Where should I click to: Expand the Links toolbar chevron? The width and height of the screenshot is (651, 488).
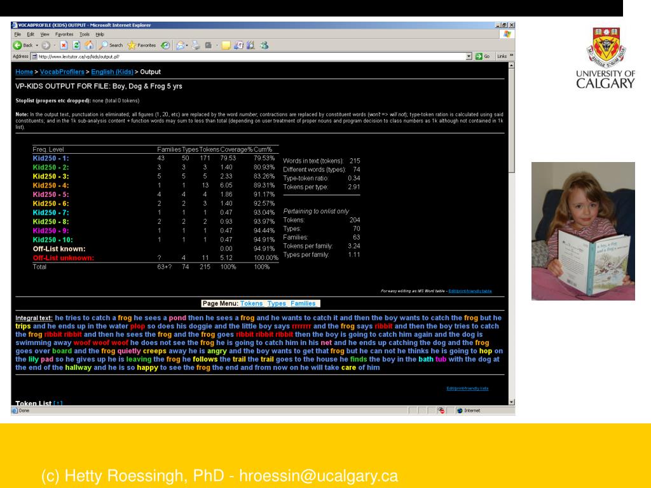(x=511, y=56)
